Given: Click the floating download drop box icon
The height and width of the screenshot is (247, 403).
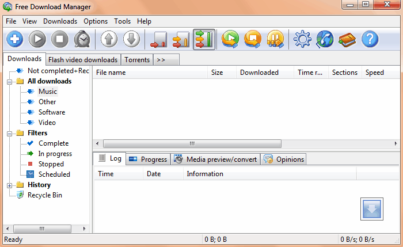Looking at the screenshot, I should click(x=372, y=209).
